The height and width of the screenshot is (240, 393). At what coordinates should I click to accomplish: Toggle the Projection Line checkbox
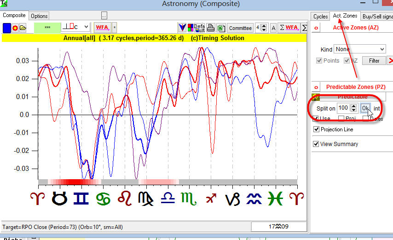click(316, 129)
